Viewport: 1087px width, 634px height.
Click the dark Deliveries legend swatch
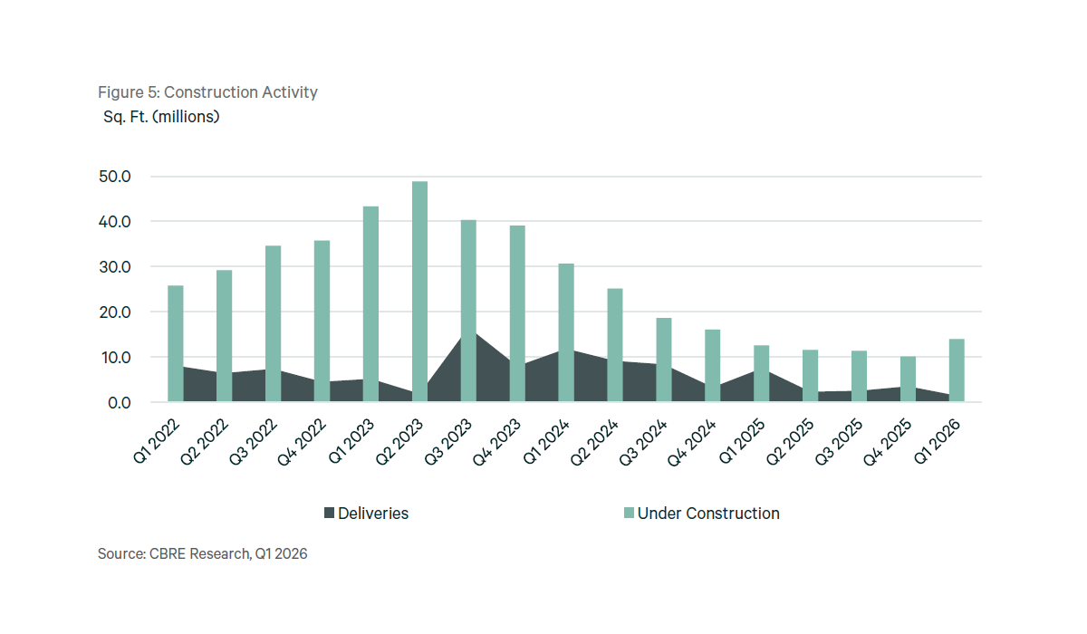330,514
